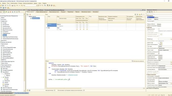Increase the Длина кода value with its stepper

(x=162, y=42)
